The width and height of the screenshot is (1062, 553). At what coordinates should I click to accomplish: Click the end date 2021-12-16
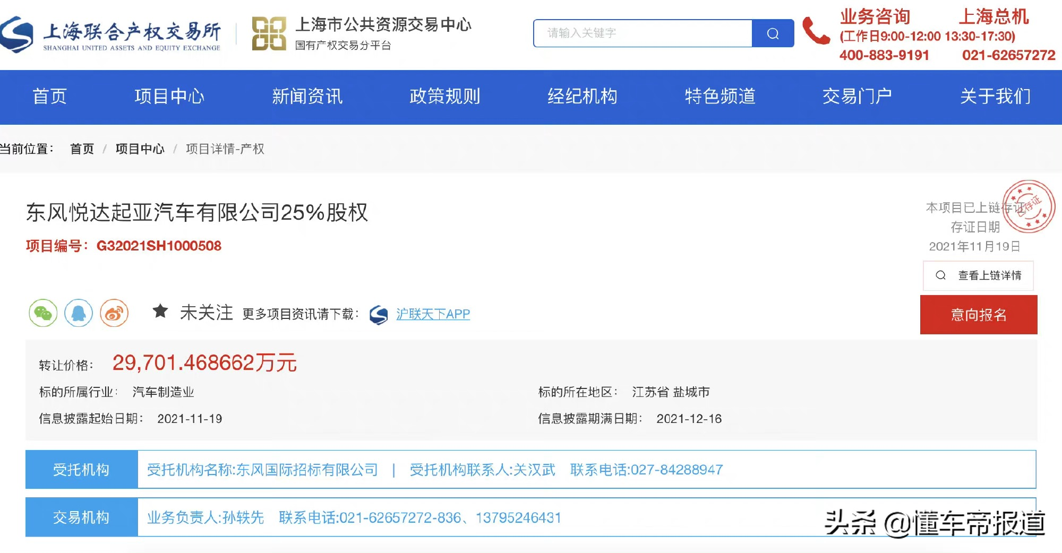(689, 419)
